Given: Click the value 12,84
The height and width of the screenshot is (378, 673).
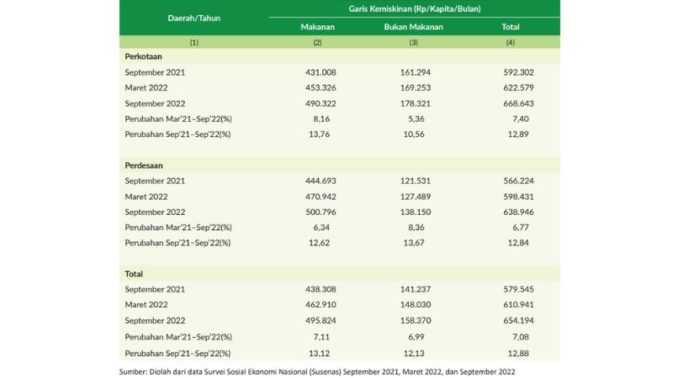Looking at the screenshot, I should click(x=518, y=243).
